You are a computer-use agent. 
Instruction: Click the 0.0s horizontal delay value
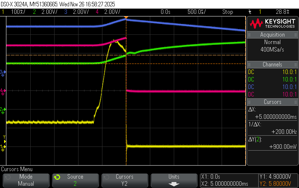point(165,12)
